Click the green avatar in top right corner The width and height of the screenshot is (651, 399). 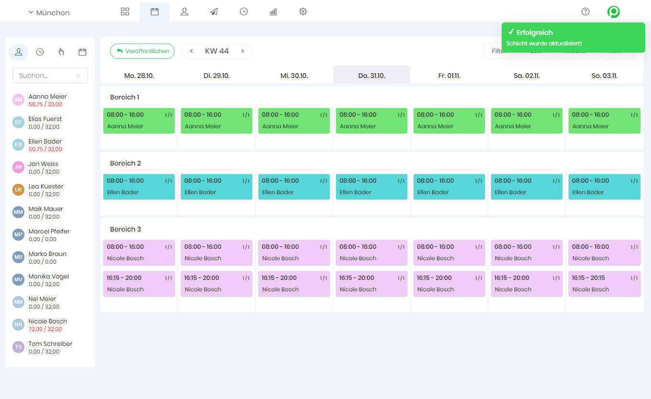tap(613, 11)
